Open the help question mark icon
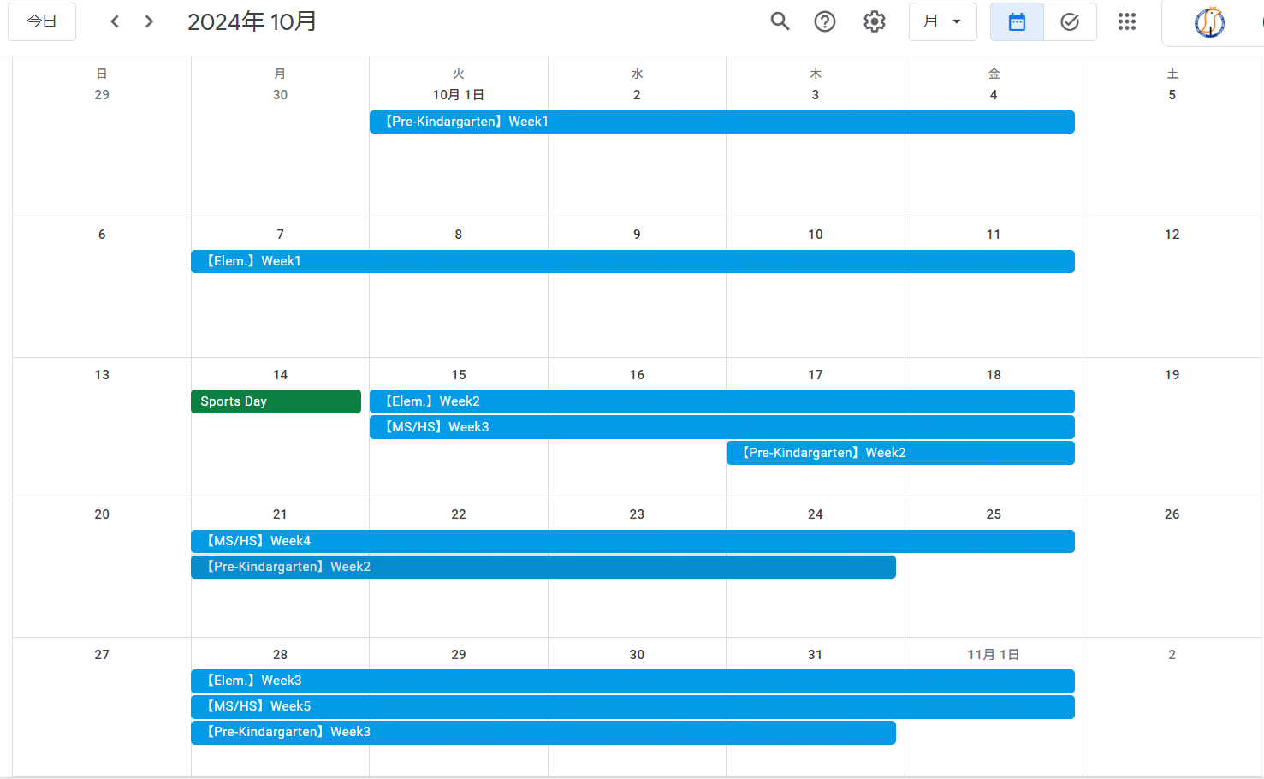This screenshot has height=779, width=1264. 825,21
